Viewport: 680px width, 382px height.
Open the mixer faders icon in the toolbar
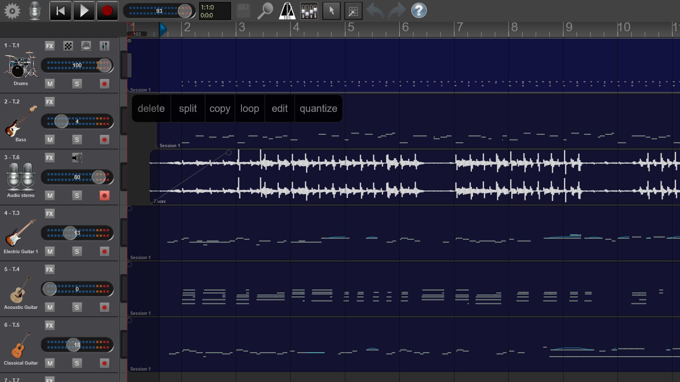(x=308, y=10)
